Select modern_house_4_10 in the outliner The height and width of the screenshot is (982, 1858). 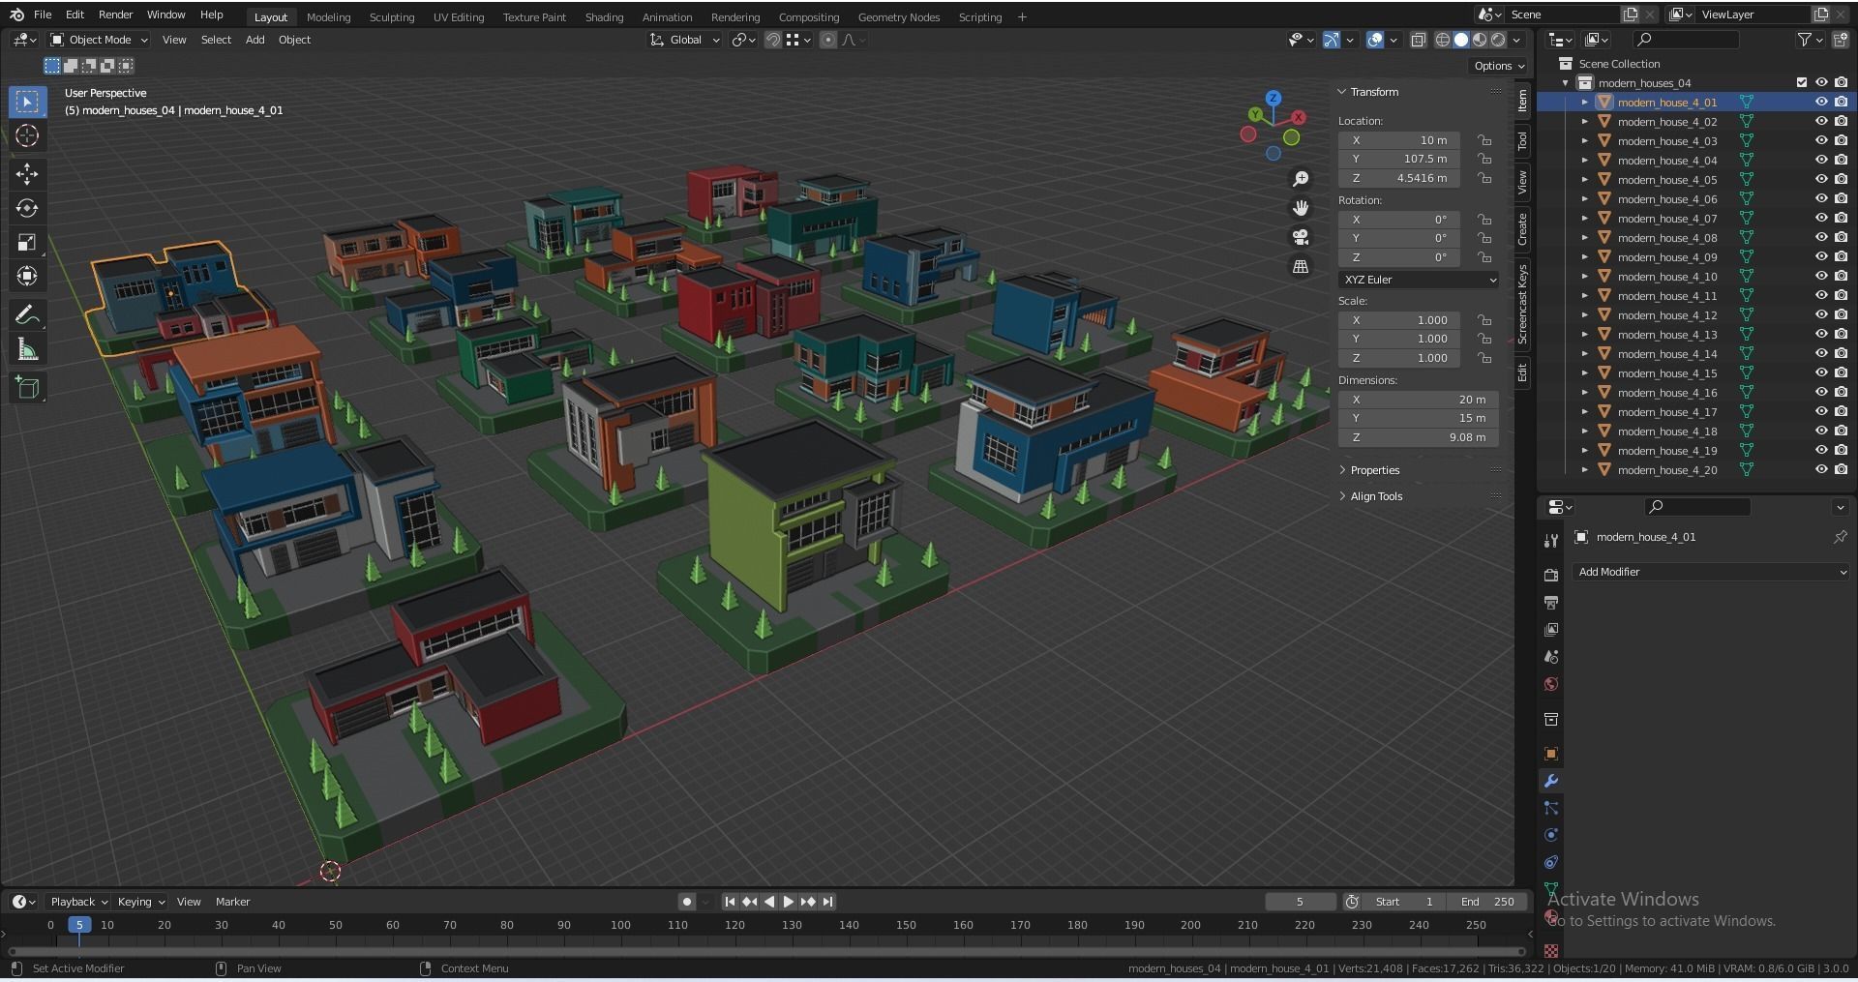point(1666,277)
